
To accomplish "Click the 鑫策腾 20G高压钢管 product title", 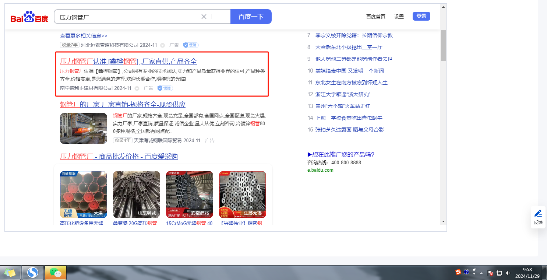I will pyautogui.click(x=135, y=223).
